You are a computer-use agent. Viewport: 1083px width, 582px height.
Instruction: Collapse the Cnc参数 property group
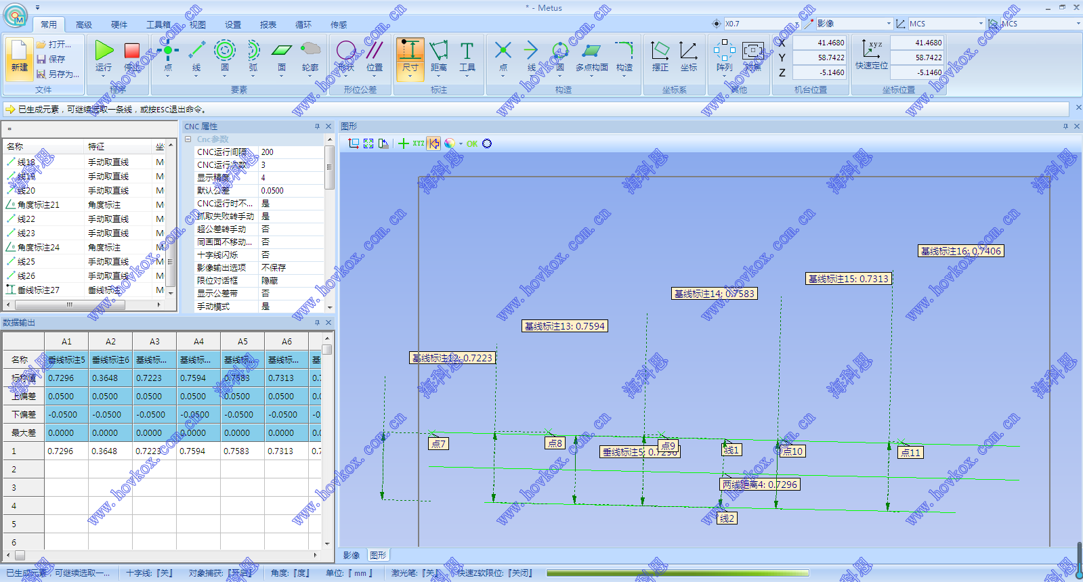(188, 139)
